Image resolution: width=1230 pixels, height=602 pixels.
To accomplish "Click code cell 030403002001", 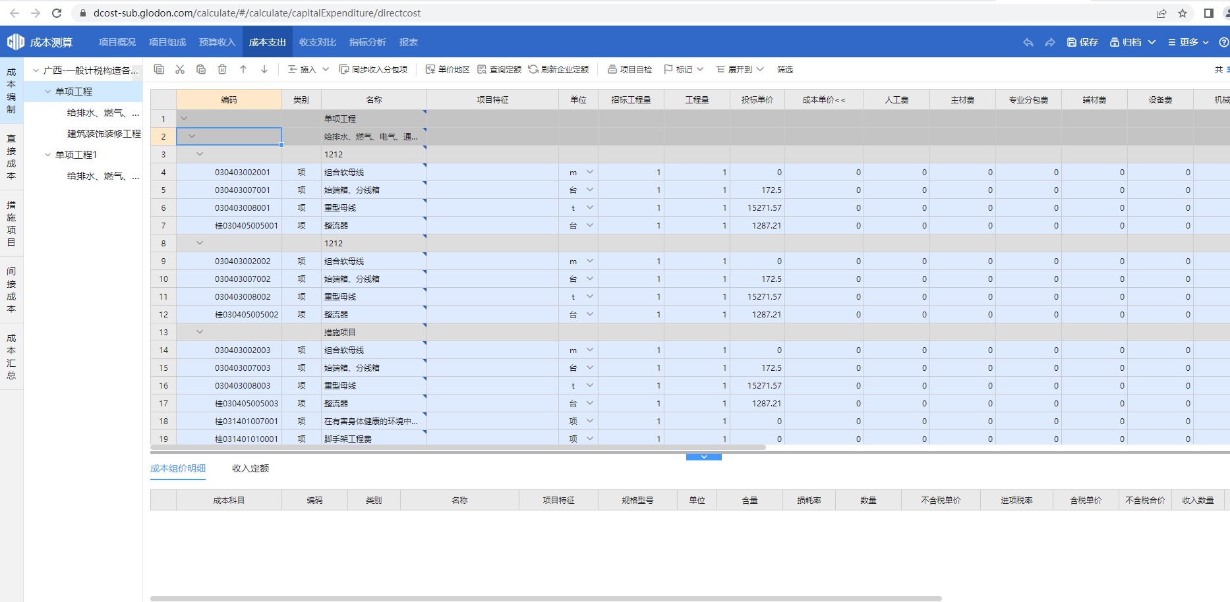I will tap(243, 172).
